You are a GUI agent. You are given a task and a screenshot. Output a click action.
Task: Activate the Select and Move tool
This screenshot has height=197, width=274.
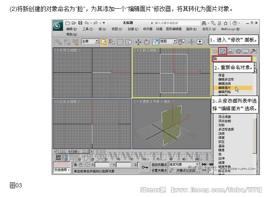(138, 42)
